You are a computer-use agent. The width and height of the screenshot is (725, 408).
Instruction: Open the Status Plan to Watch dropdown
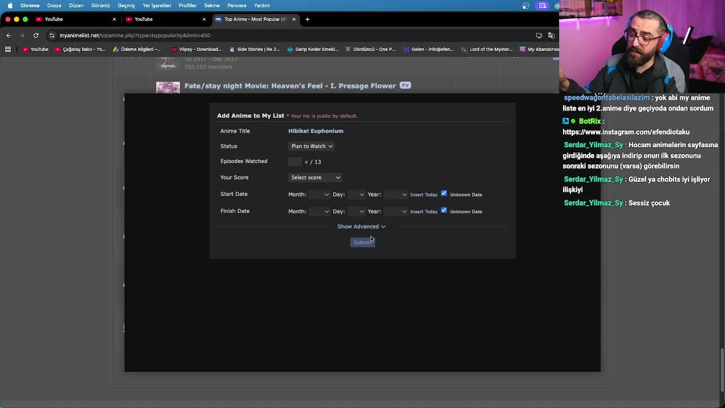[x=312, y=146]
